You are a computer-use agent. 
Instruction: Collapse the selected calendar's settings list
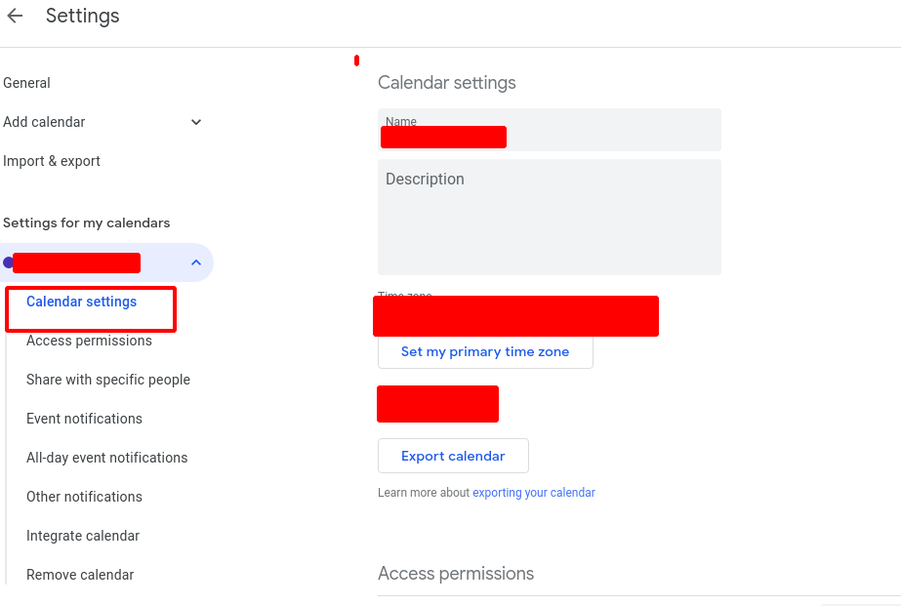[196, 263]
